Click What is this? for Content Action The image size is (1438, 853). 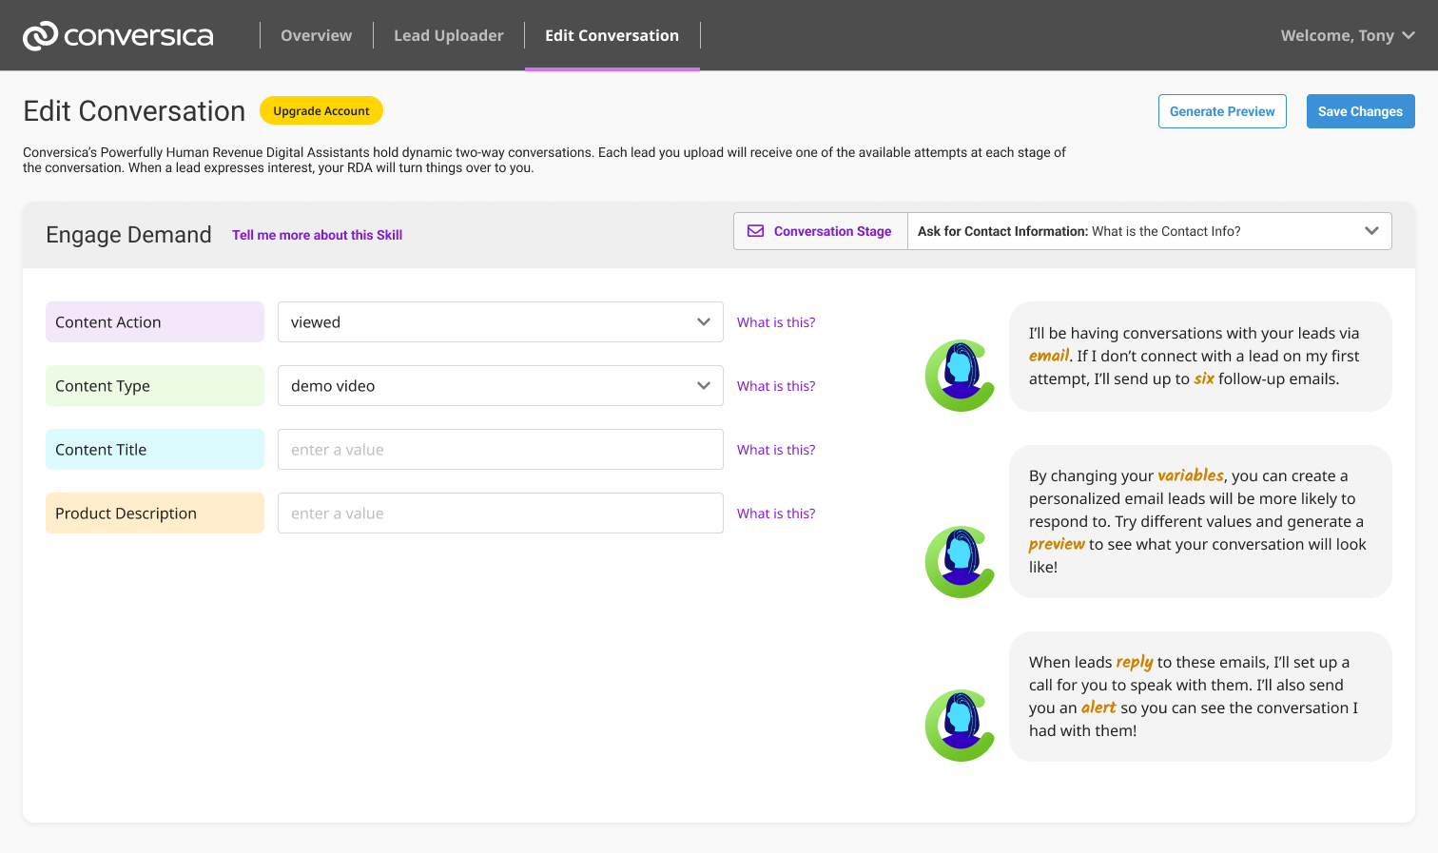click(x=776, y=322)
